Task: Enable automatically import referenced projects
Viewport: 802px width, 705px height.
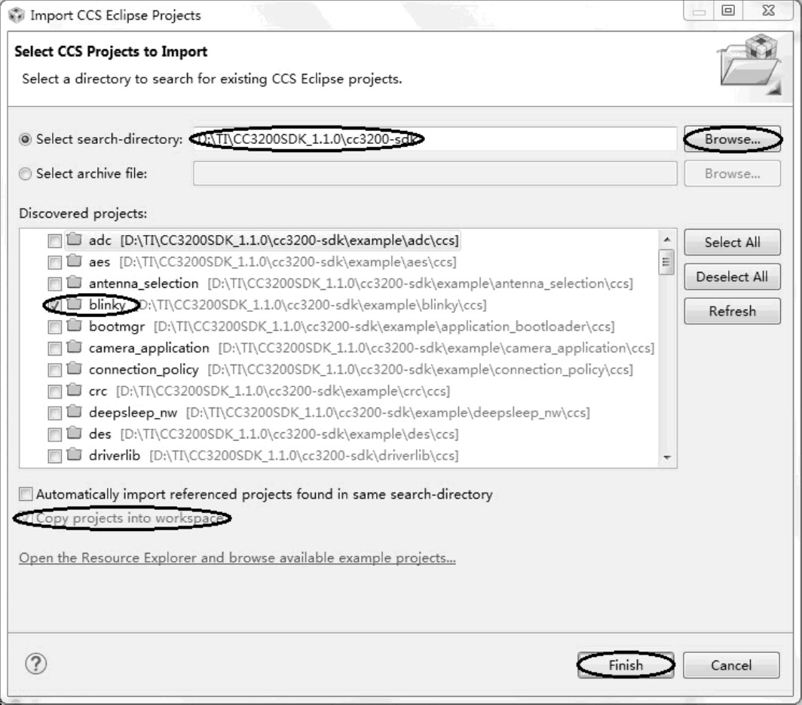Action: point(26,494)
